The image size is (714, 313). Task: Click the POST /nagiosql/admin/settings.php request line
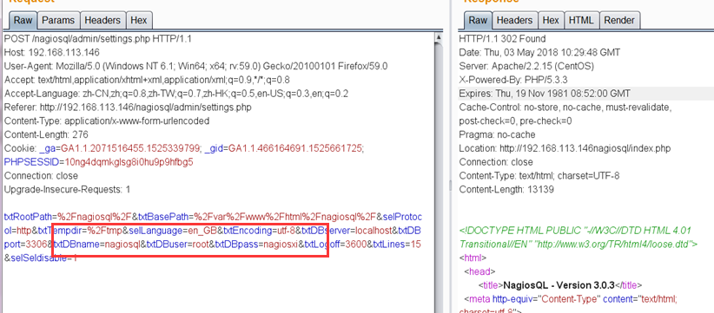tap(98, 39)
